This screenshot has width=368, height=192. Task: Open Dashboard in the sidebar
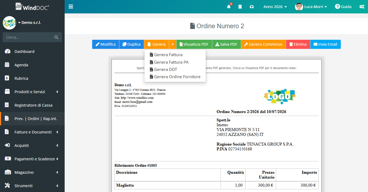(x=32, y=51)
